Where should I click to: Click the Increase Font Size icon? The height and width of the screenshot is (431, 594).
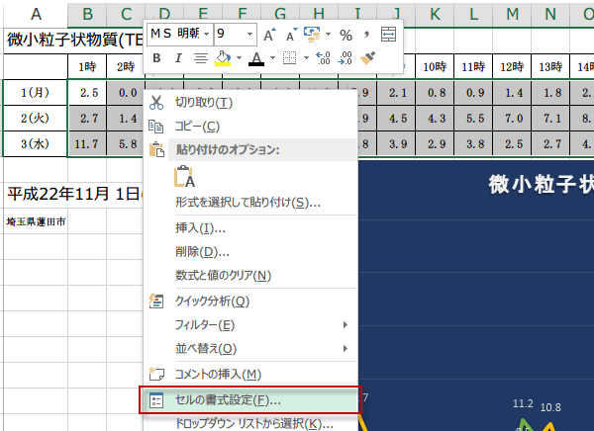269,35
